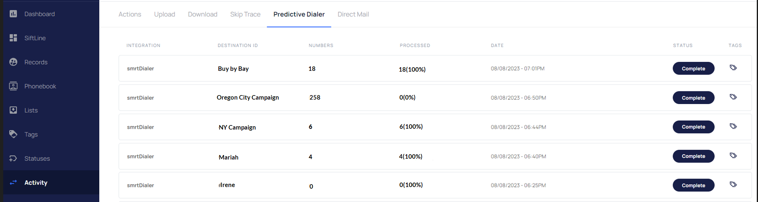Click the Tags icon in sidebar
This screenshot has height=202, width=758.
pos(13,134)
